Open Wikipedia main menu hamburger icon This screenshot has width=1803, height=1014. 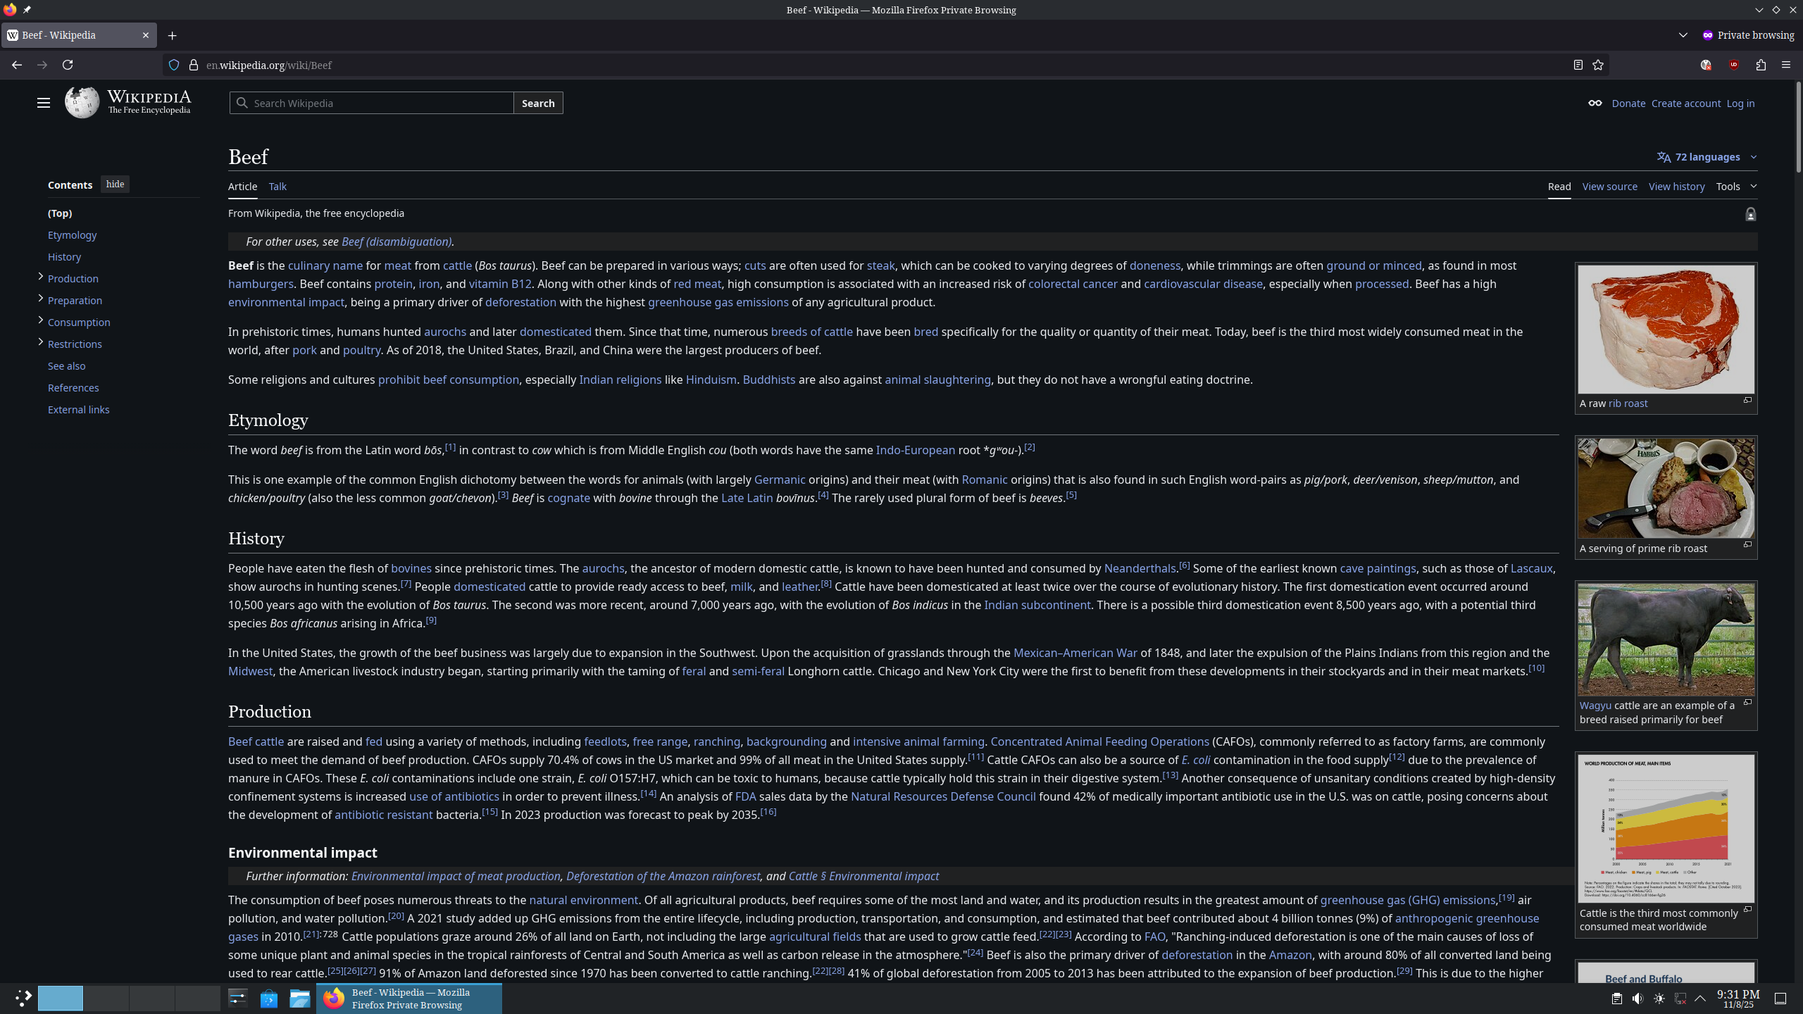click(x=44, y=103)
